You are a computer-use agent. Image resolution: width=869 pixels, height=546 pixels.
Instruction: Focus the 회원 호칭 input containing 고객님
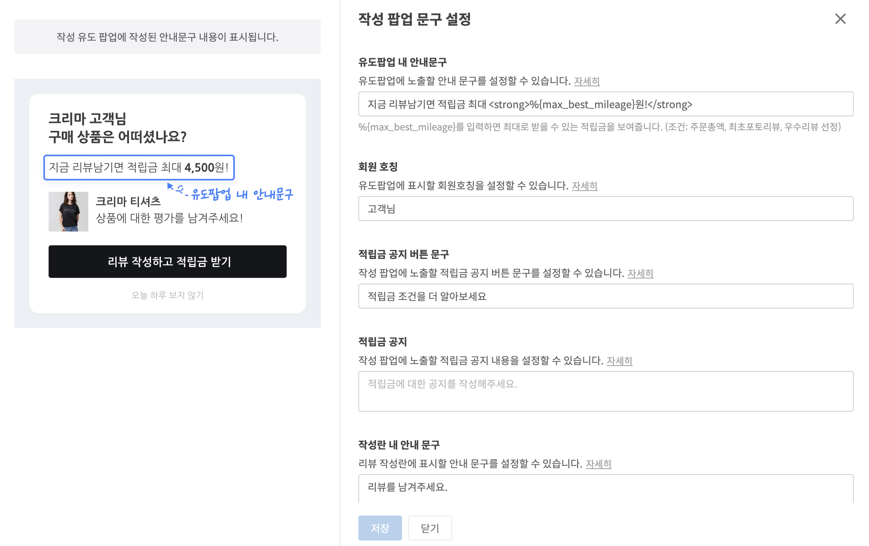coord(606,209)
